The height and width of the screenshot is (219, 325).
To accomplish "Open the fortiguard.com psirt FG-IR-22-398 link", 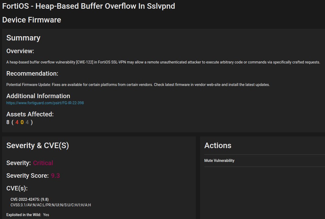I will coord(45,103).
